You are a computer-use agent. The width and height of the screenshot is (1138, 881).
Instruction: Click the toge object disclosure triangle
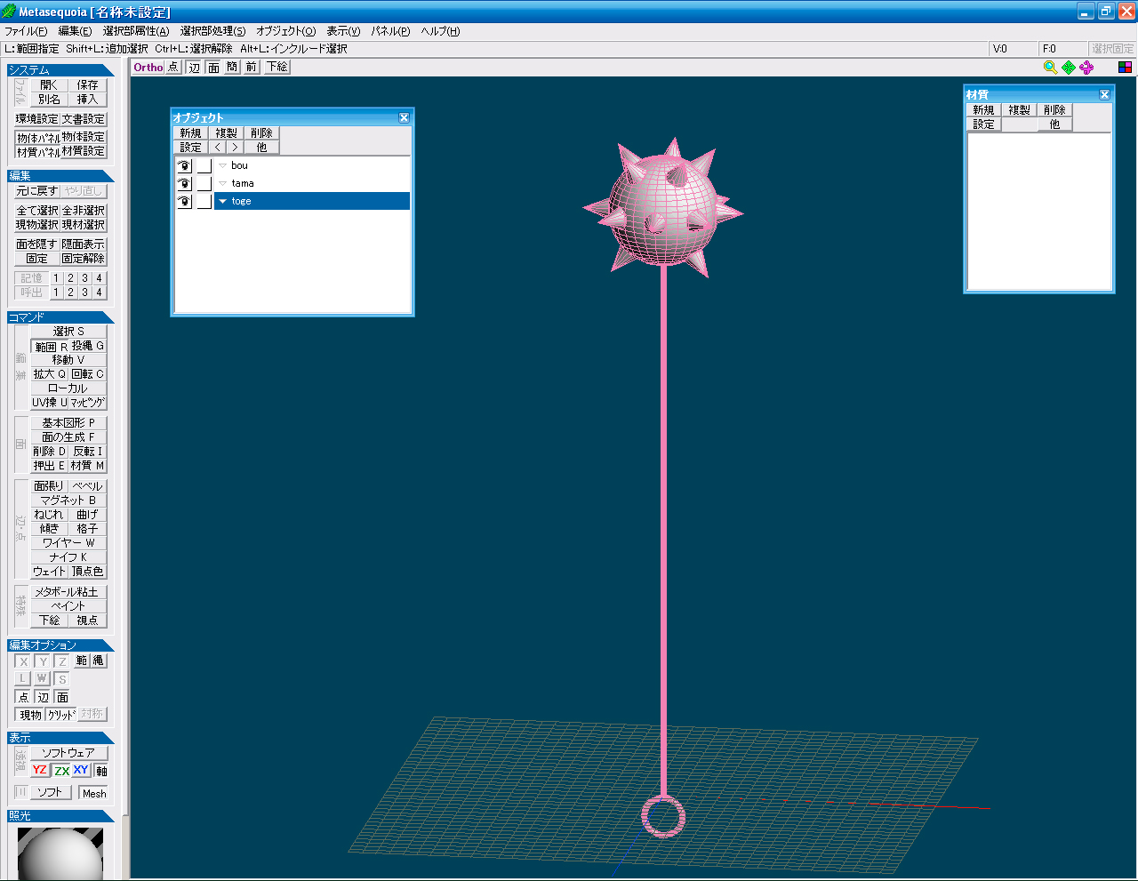pos(222,202)
